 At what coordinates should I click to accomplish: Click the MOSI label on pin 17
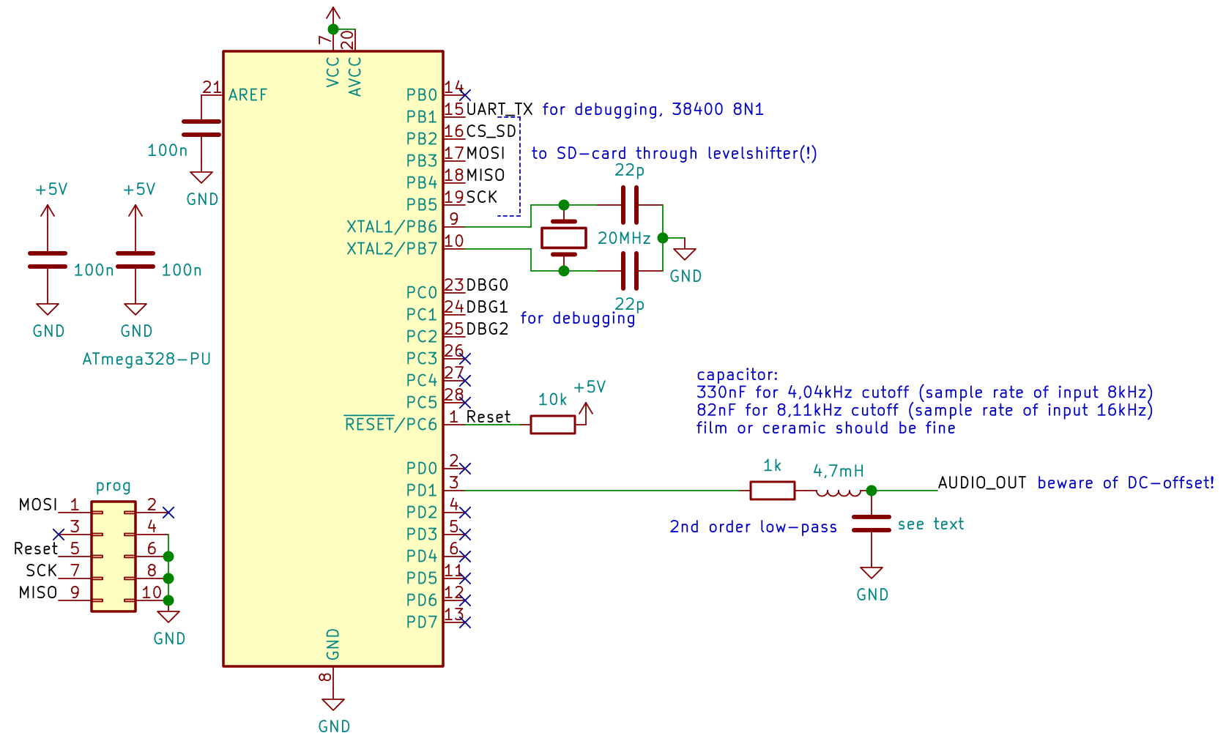(486, 154)
